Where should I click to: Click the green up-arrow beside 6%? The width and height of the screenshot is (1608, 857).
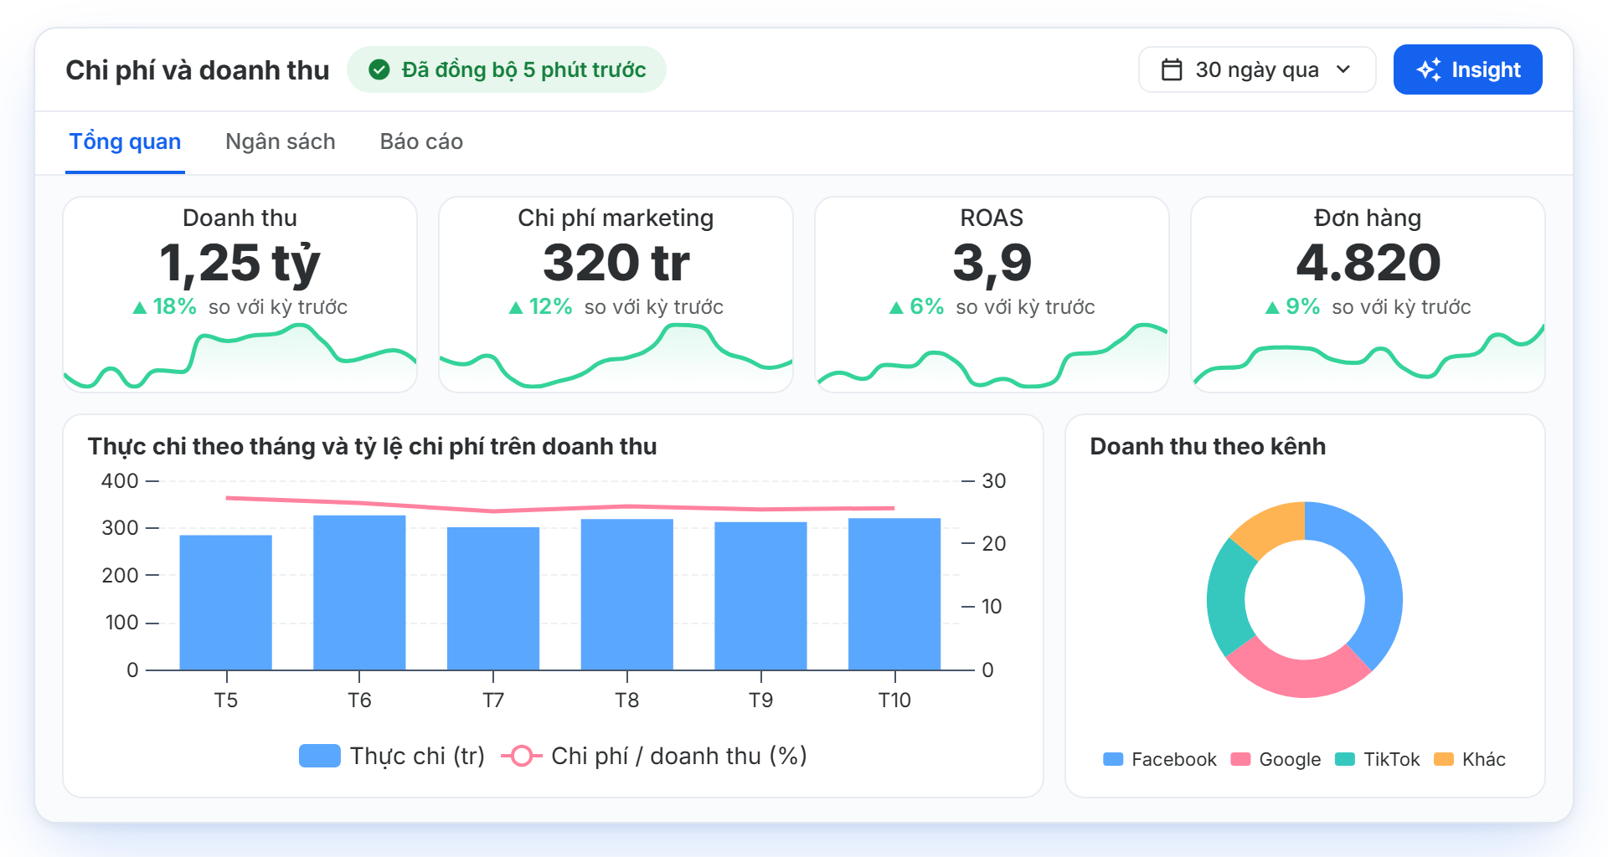pos(896,308)
